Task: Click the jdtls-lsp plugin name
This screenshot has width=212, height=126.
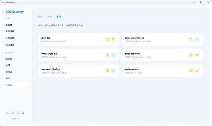Action: coord(46,38)
